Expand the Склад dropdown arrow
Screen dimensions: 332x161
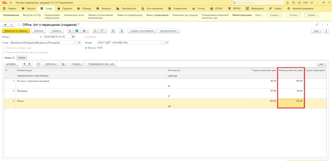pos(76,42)
